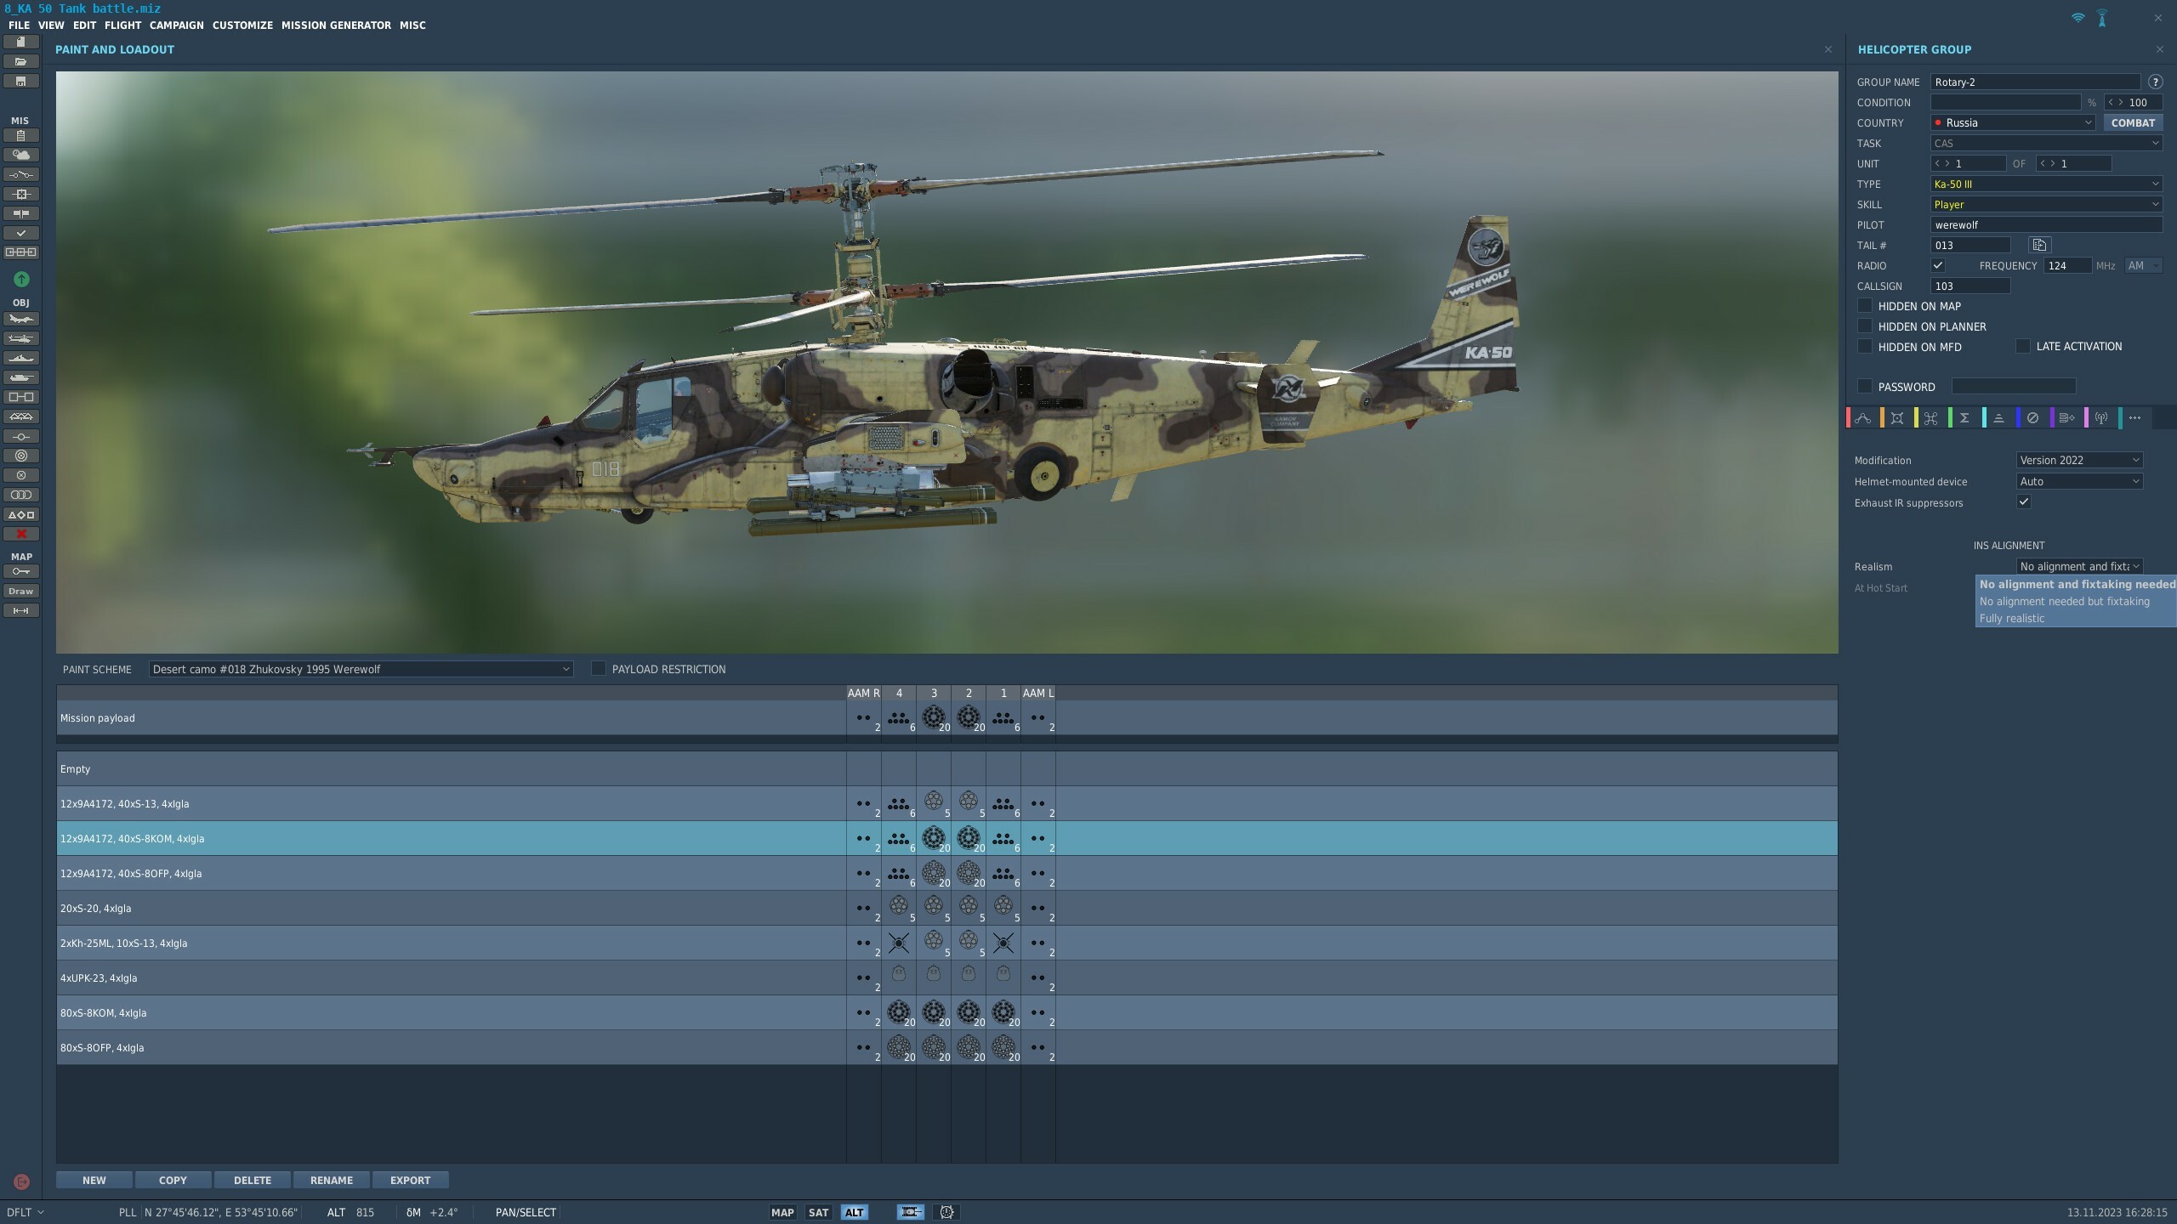Place a helicopter group

pos(20,338)
